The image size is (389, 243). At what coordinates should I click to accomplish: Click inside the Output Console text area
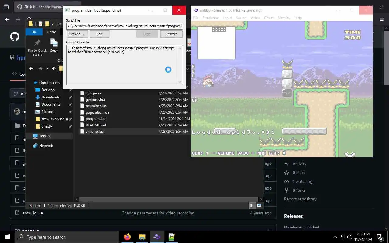tap(122, 65)
